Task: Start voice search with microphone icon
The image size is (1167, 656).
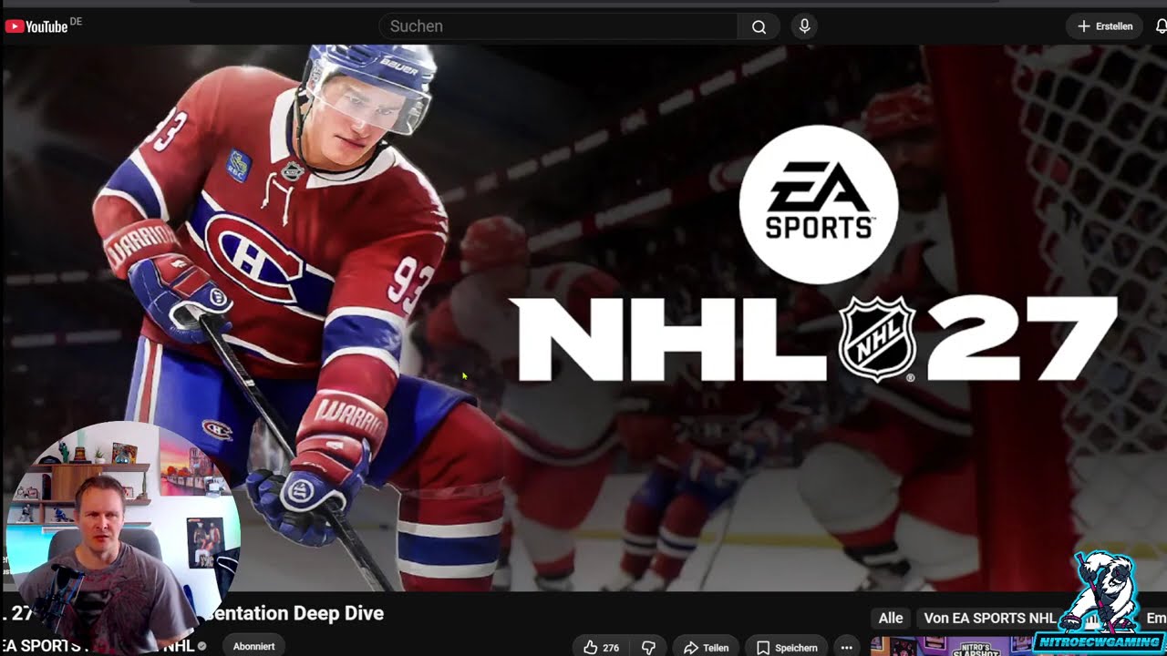Action: click(804, 26)
